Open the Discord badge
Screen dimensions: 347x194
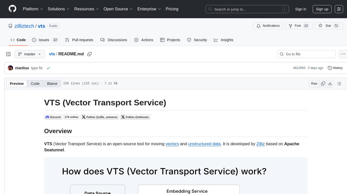[53, 117]
